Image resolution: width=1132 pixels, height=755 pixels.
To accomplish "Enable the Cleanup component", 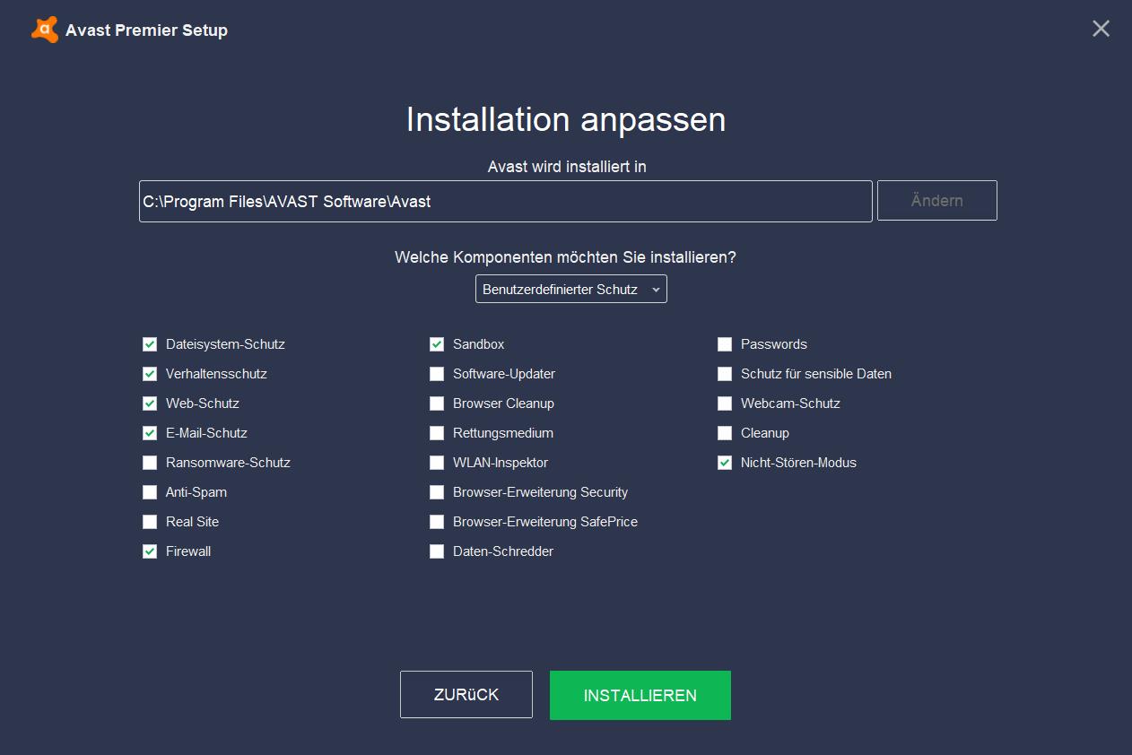I will click(725, 433).
